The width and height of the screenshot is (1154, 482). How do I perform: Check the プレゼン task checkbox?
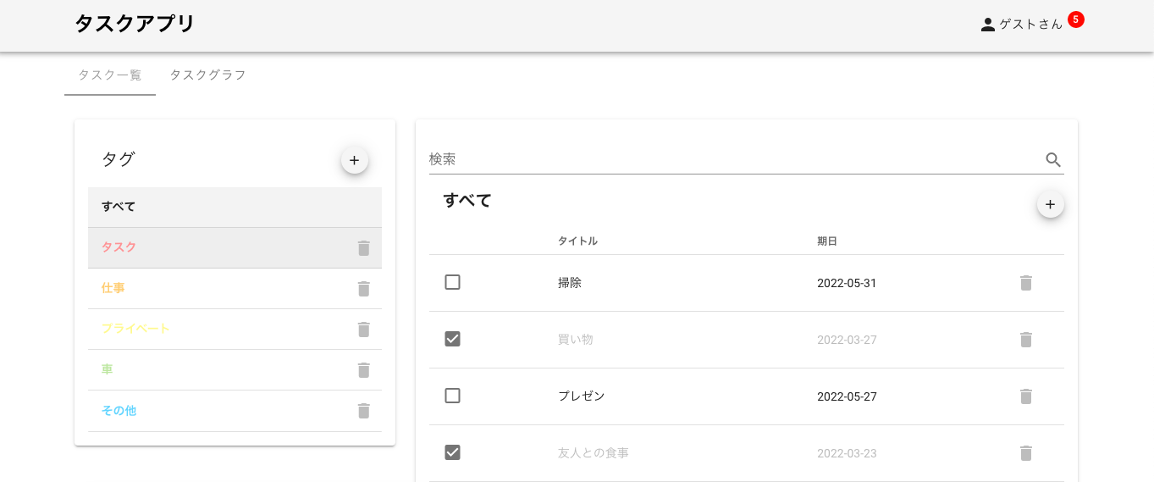click(453, 396)
